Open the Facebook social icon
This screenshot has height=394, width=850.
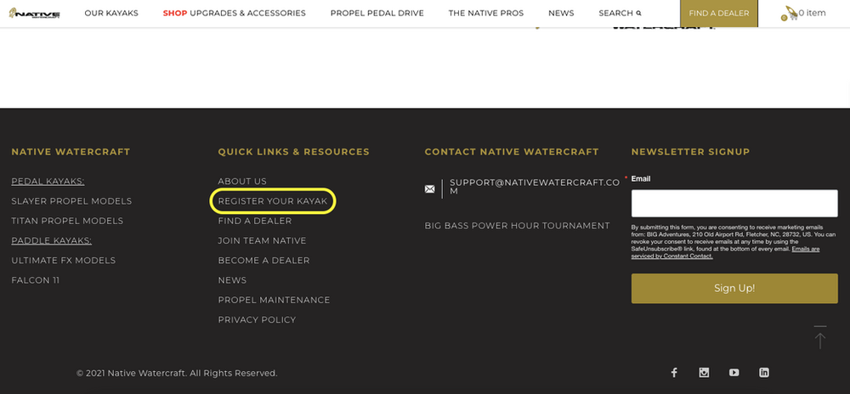pyautogui.click(x=674, y=373)
